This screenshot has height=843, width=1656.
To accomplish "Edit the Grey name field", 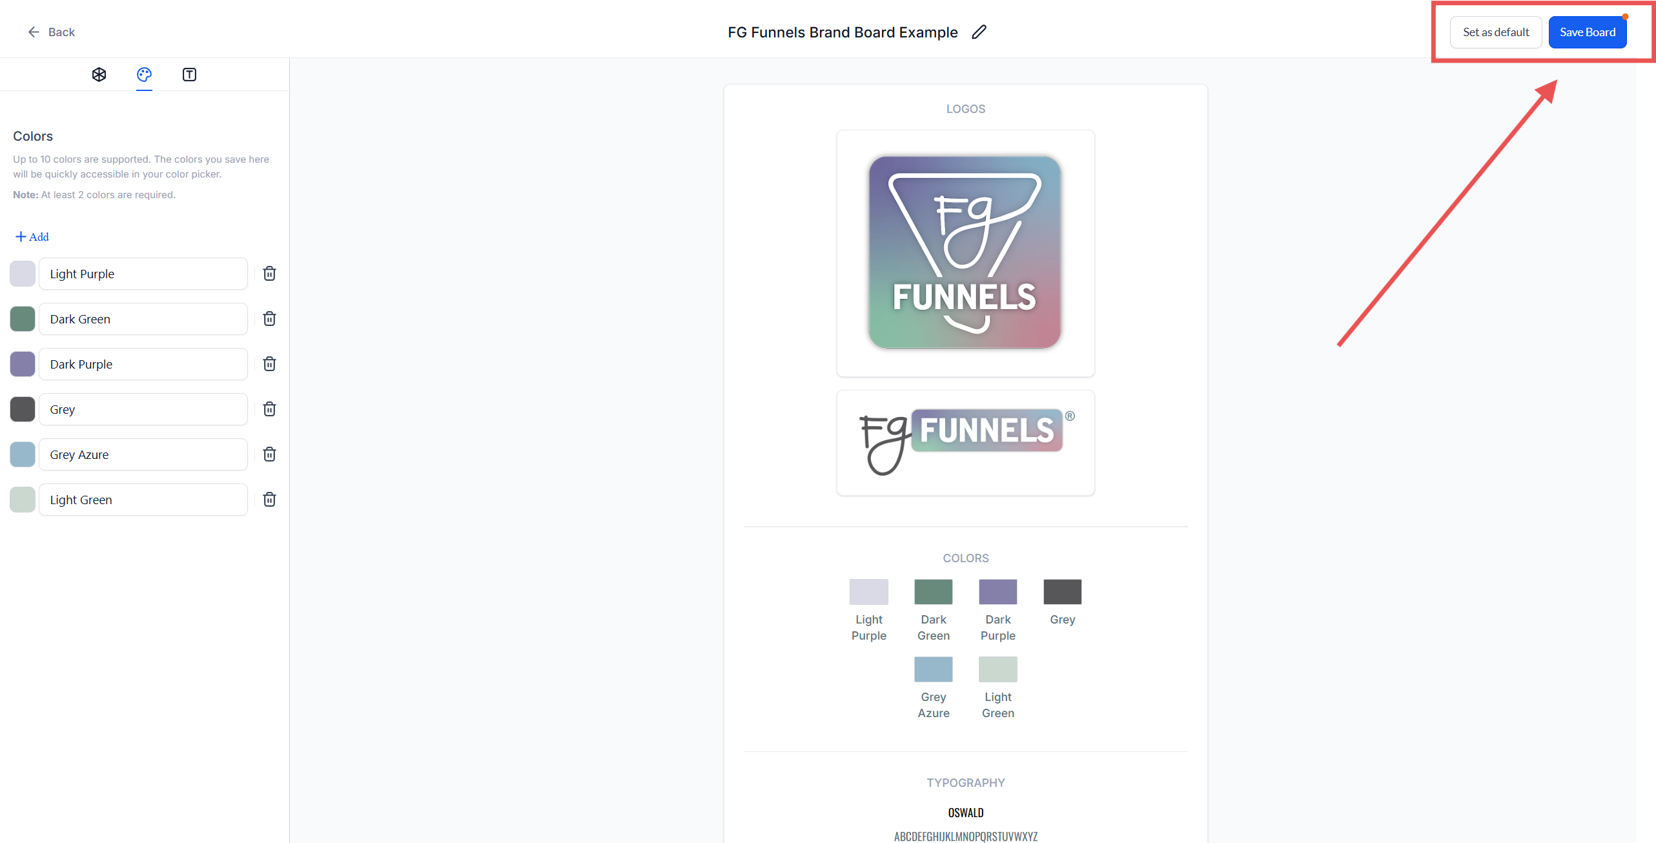I will click(x=143, y=409).
